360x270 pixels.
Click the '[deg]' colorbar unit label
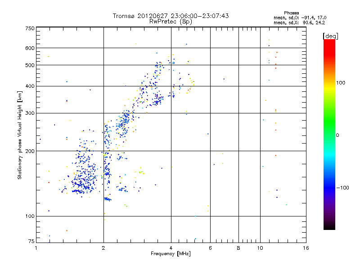click(x=330, y=36)
